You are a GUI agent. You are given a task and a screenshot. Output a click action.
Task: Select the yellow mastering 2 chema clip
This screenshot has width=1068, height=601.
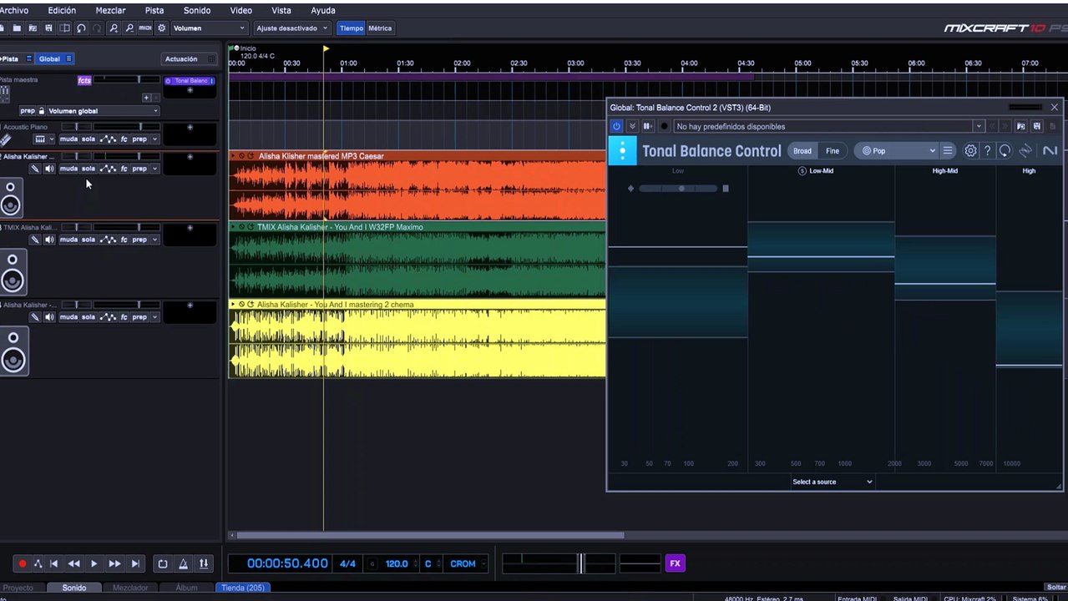[x=418, y=339]
